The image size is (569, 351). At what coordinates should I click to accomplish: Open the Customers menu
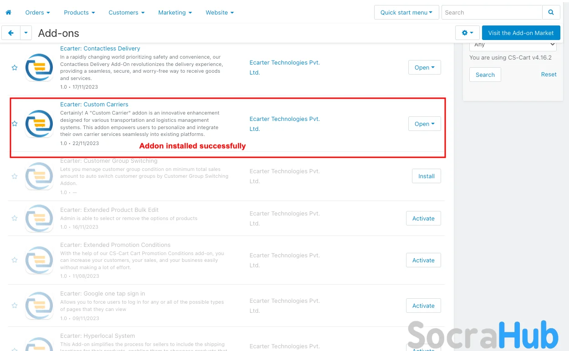click(x=127, y=12)
